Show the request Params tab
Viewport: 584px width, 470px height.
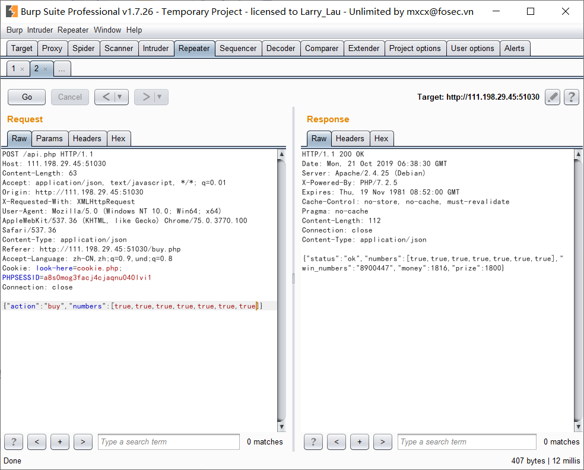49,138
